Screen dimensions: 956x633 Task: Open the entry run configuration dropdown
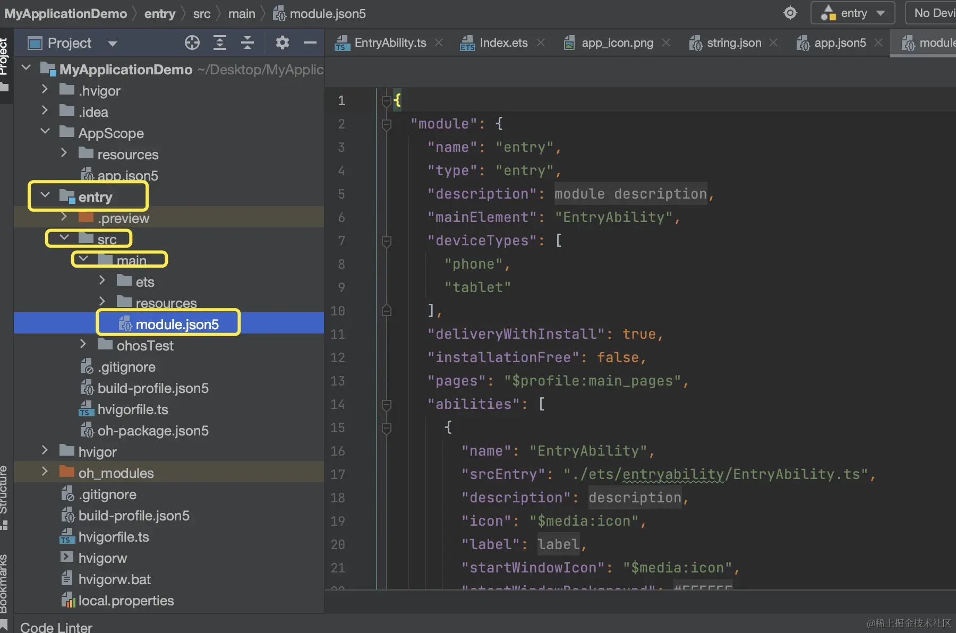pos(852,13)
